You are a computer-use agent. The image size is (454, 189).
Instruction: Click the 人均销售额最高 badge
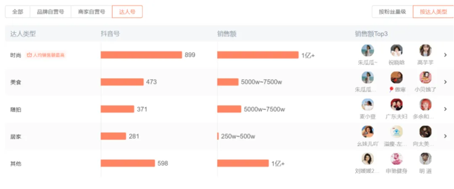(46, 55)
